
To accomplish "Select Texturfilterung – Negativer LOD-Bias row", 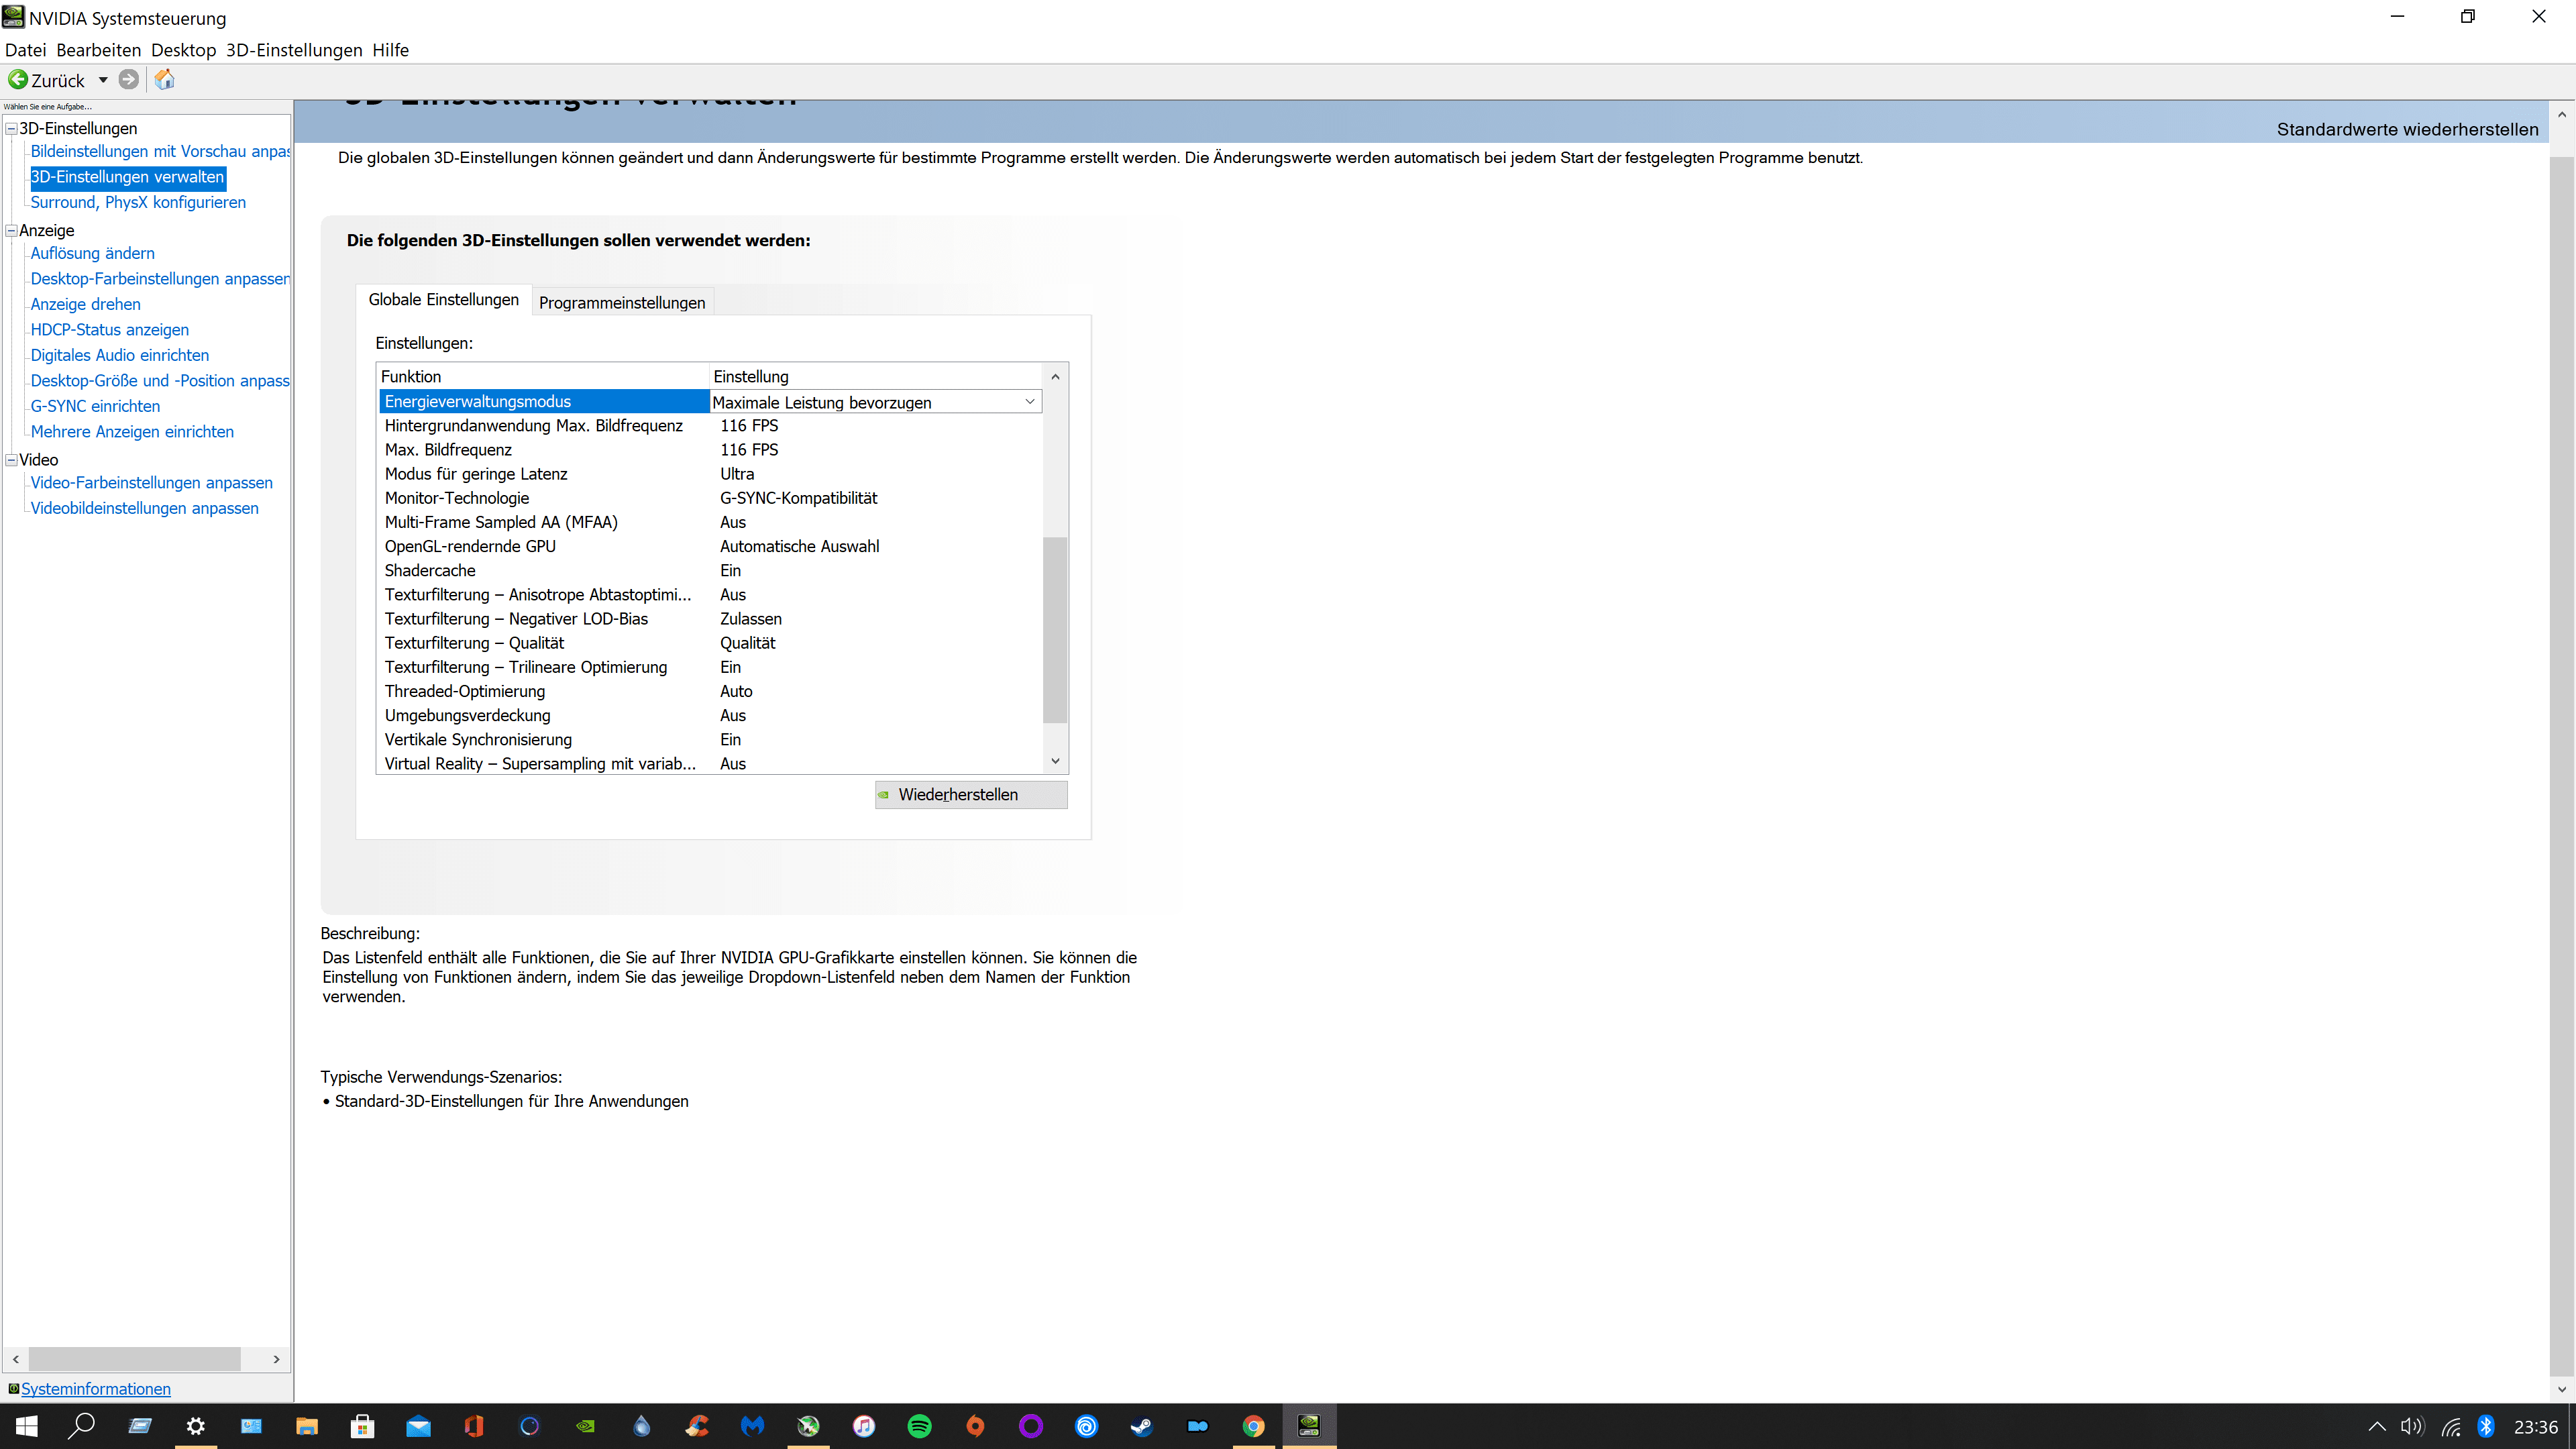I will coord(710,620).
